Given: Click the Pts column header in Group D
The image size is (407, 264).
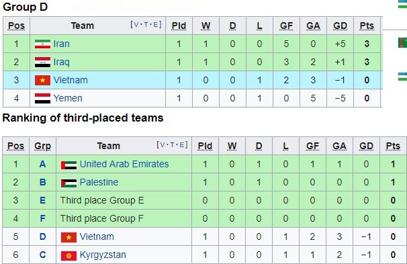Looking at the screenshot, I should (x=367, y=26).
